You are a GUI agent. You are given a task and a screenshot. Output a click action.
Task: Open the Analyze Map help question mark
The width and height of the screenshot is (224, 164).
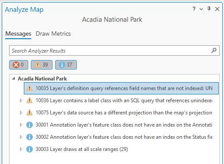[194, 9]
